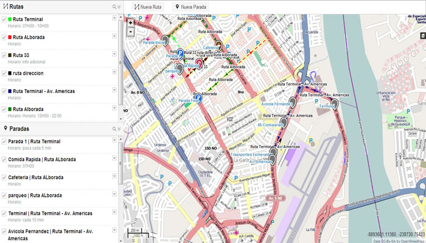This screenshot has height=243, width=426.
Task: Uncheck the Ruta ALborada red route checkbox
Action: pyautogui.click(x=4, y=37)
